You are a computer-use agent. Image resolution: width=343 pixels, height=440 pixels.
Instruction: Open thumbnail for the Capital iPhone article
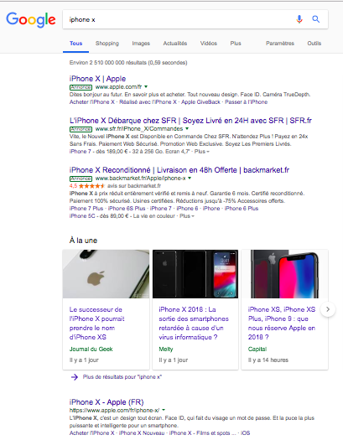[284, 274]
